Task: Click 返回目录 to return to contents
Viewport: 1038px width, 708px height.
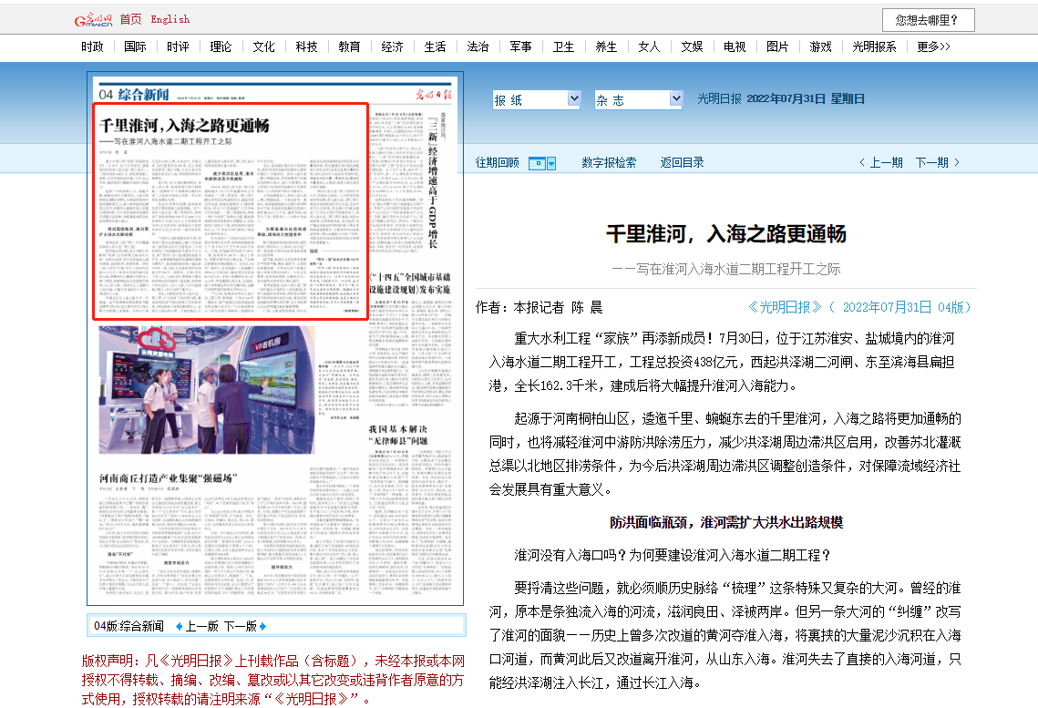Action: click(x=683, y=162)
